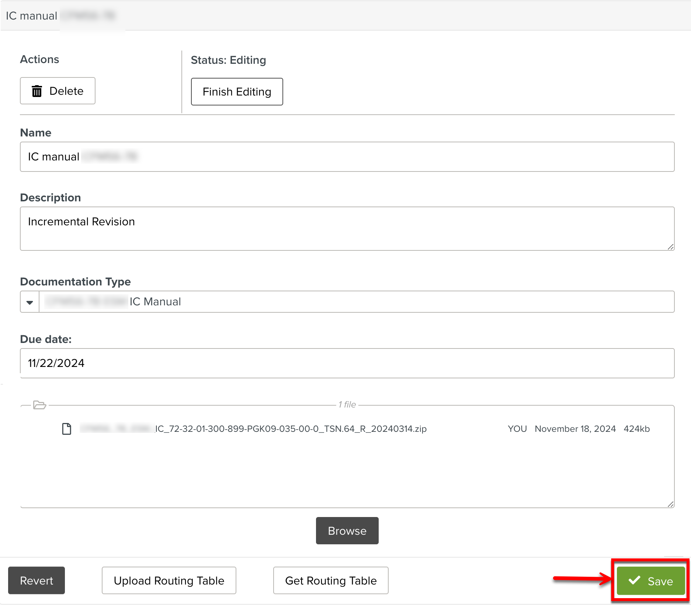Click the checkmark icon on Save
The height and width of the screenshot is (607, 691).
click(x=634, y=580)
